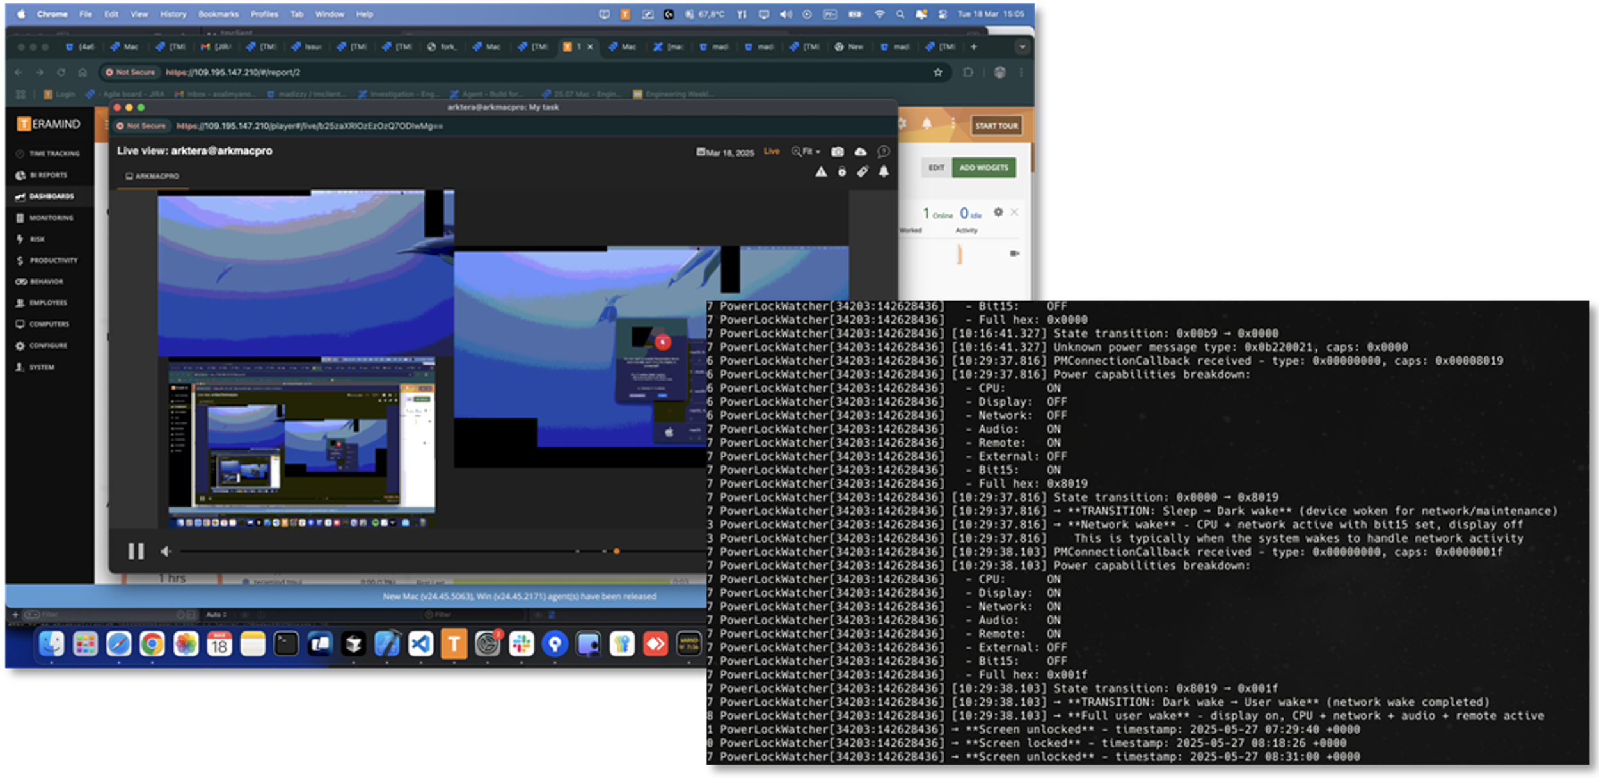Click the tag icon in player toolbar
1599x778 pixels.
pos(863,171)
